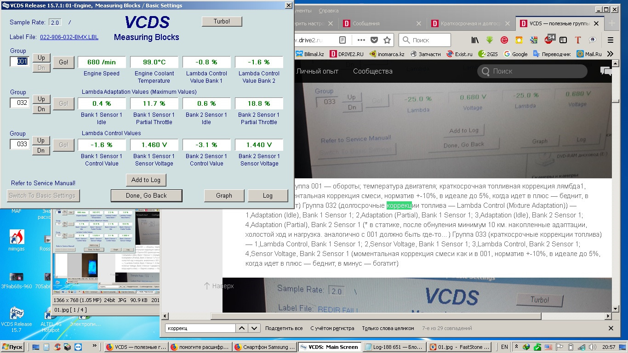Viewport: 628px width, 353px height.
Task: Expand quick launch overflow chevron
Action: 95,345
